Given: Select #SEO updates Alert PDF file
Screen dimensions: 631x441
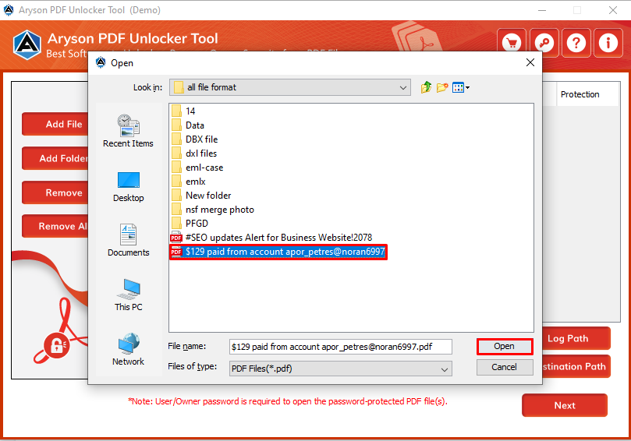Looking at the screenshot, I should 271,238.
